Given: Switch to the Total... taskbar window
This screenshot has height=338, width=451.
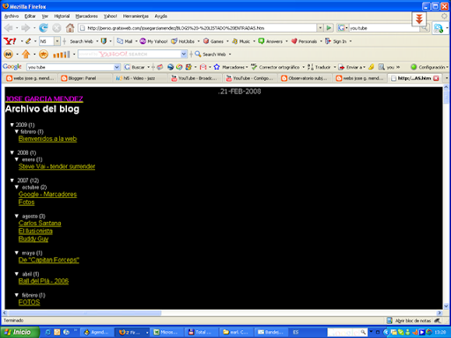Looking at the screenshot, I should pos(202,332).
